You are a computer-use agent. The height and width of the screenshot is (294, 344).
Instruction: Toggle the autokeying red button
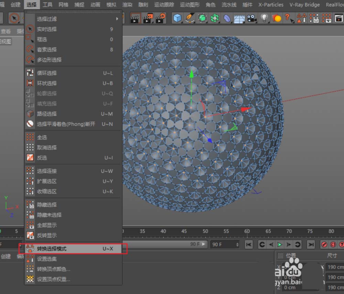click(x=333, y=244)
